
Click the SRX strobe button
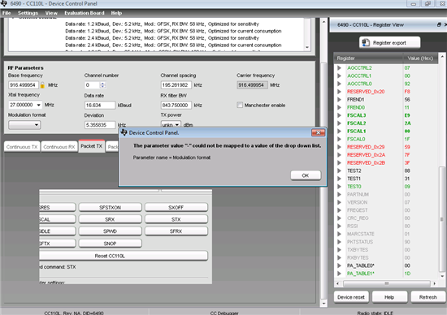pyautogui.click(x=110, y=219)
